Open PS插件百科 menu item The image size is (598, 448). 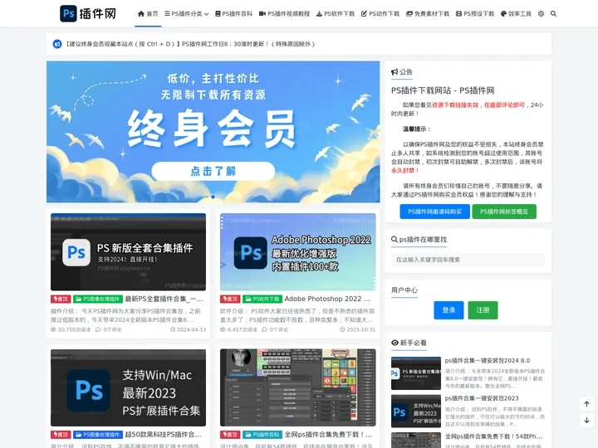coord(233,14)
